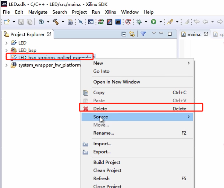This screenshot has height=188, width=224.
Task: Close the Project Explorer tab
Action: coord(49,34)
